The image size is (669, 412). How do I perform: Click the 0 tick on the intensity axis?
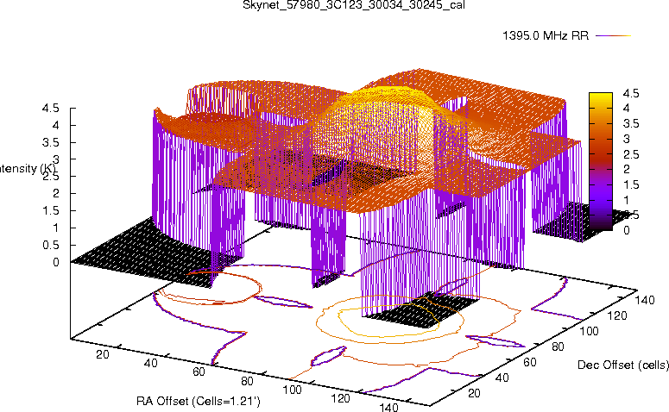point(55,262)
